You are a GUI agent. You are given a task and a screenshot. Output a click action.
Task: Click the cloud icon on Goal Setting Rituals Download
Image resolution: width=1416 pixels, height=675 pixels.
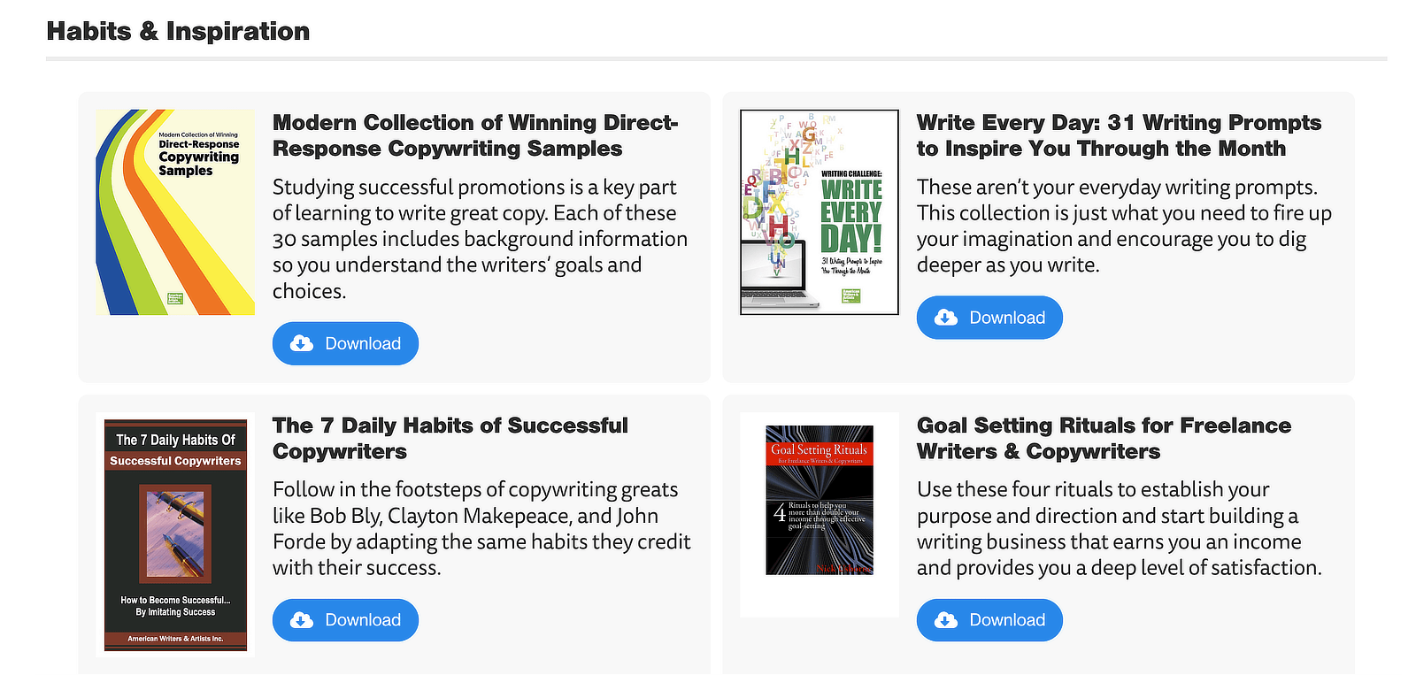pyautogui.click(x=945, y=620)
